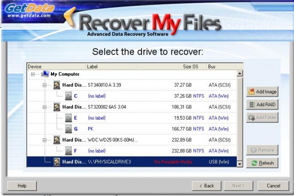Select My Computer root label
294x196 pixels.
click(x=65, y=74)
